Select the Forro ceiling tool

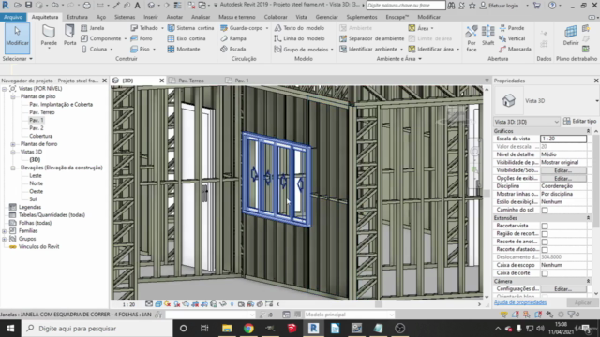click(142, 38)
